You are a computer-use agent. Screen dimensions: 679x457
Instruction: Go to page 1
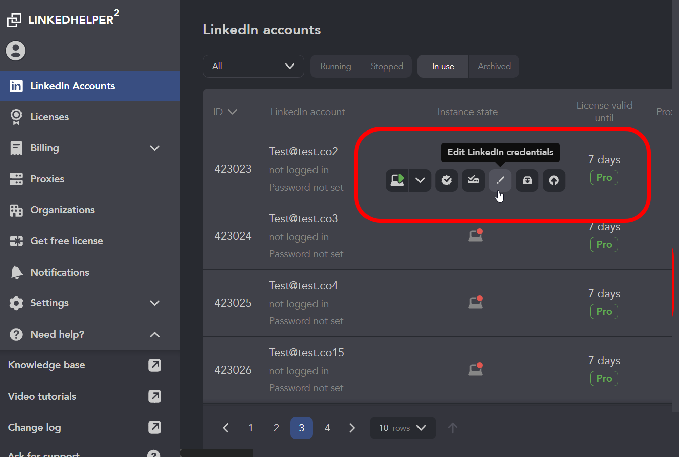251,428
